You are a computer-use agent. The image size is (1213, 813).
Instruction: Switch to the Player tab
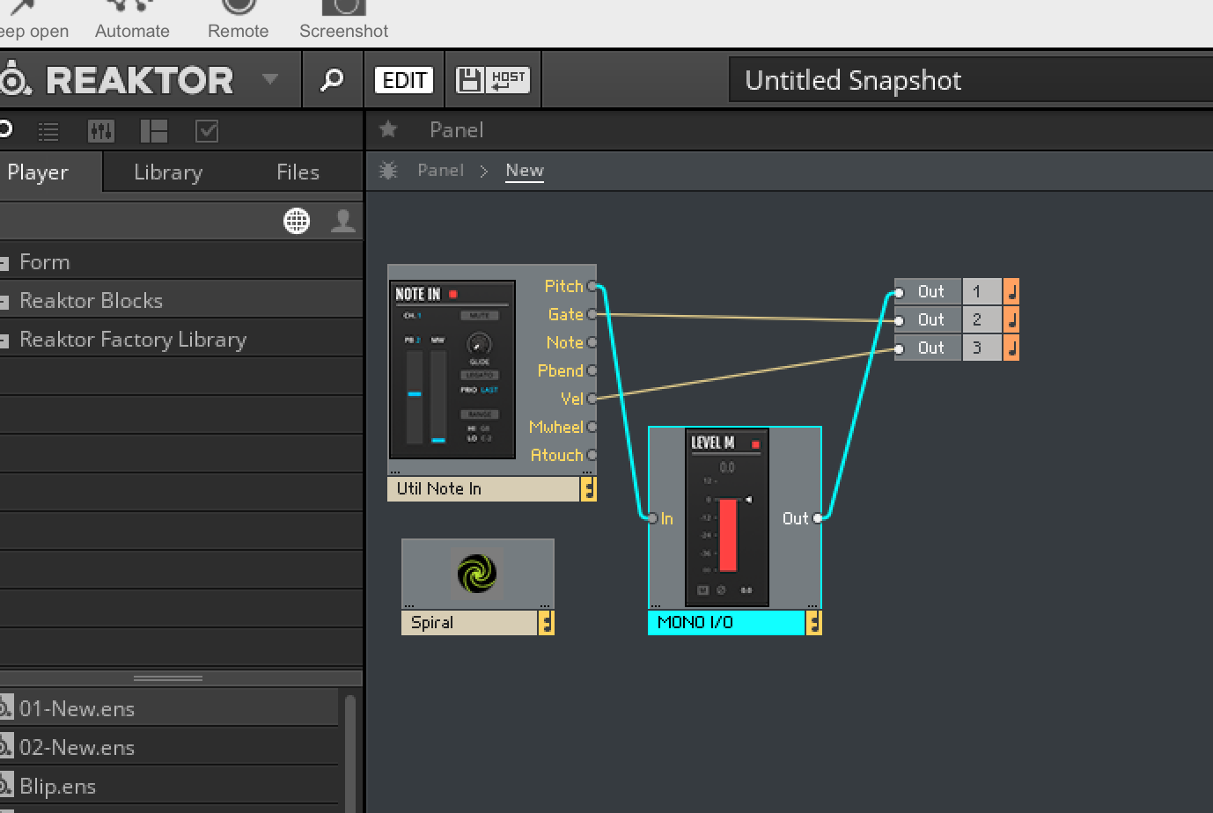(50, 172)
